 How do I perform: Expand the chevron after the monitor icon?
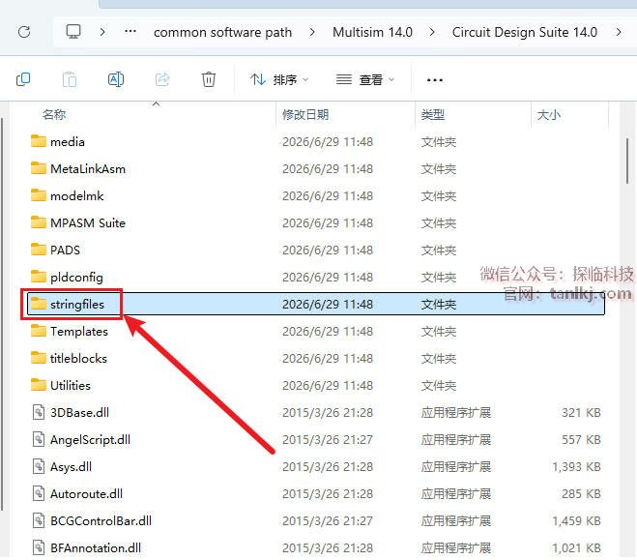tap(102, 32)
